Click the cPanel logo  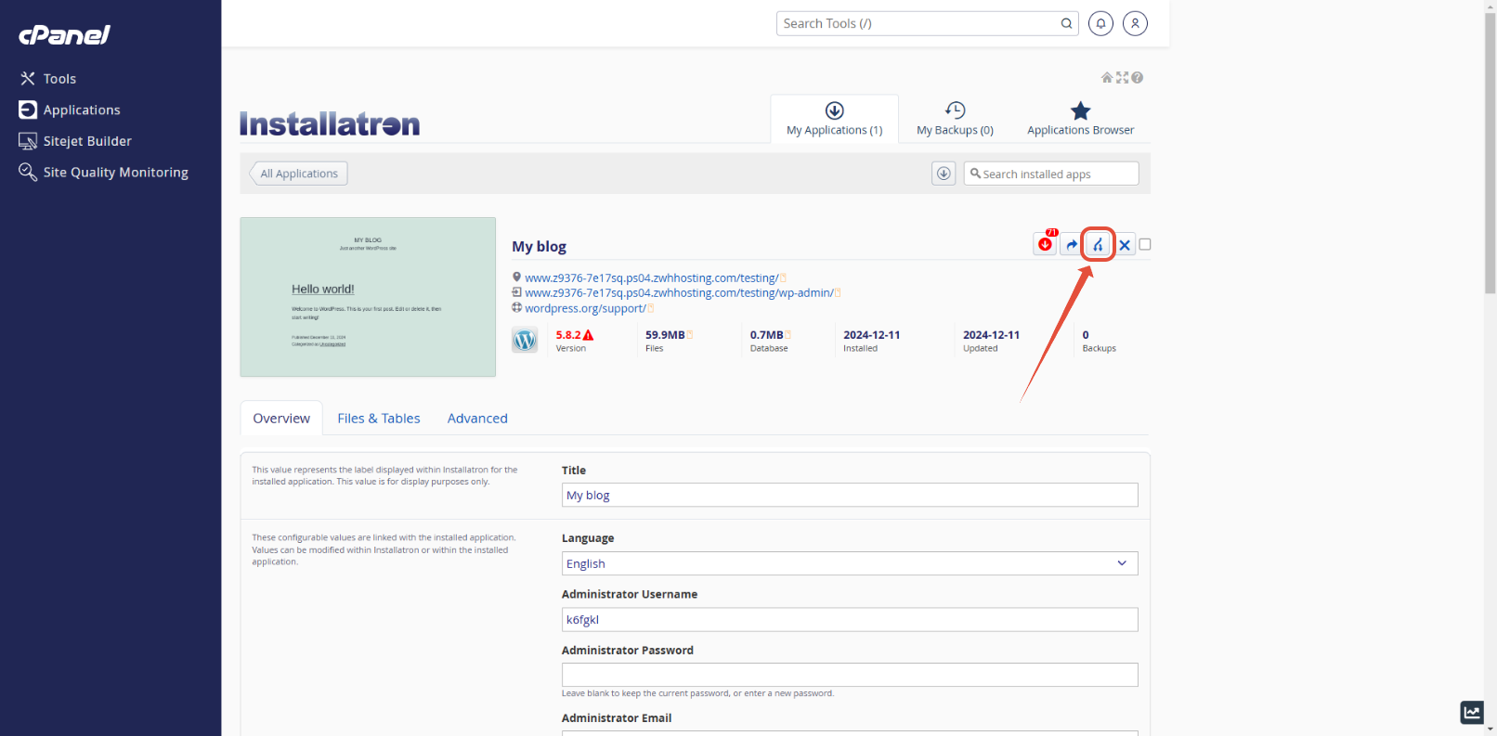[64, 35]
